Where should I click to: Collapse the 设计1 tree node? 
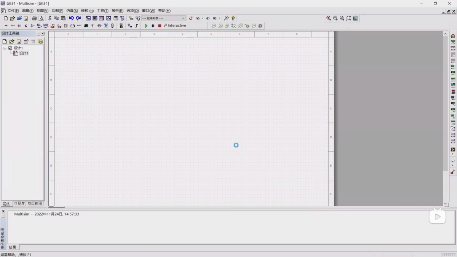pos(5,48)
